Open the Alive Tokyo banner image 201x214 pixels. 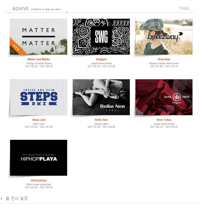(x=164, y=97)
